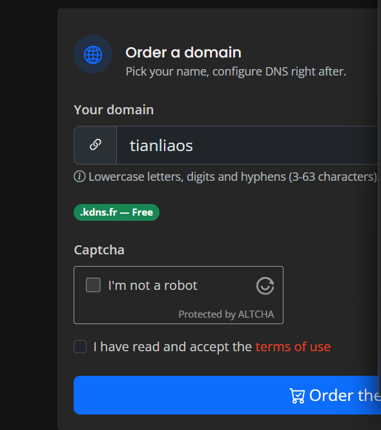Open the Protected by ALTCHA link
The height and width of the screenshot is (430, 381).
(226, 314)
